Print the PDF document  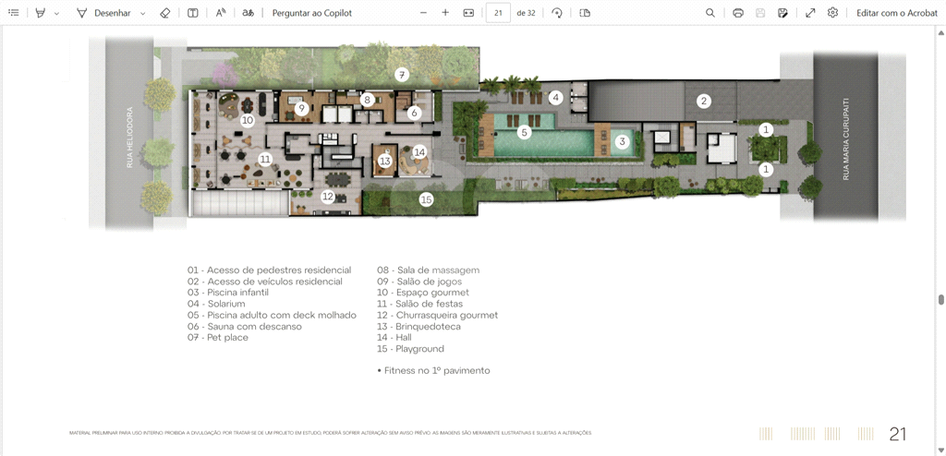[x=738, y=13]
